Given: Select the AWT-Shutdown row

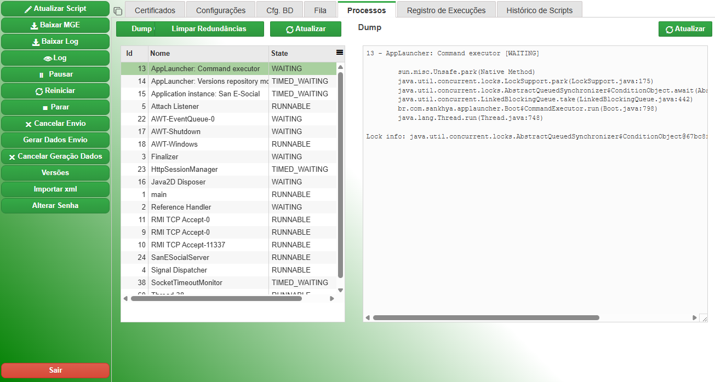Looking at the screenshot, I should click(229, 132).
